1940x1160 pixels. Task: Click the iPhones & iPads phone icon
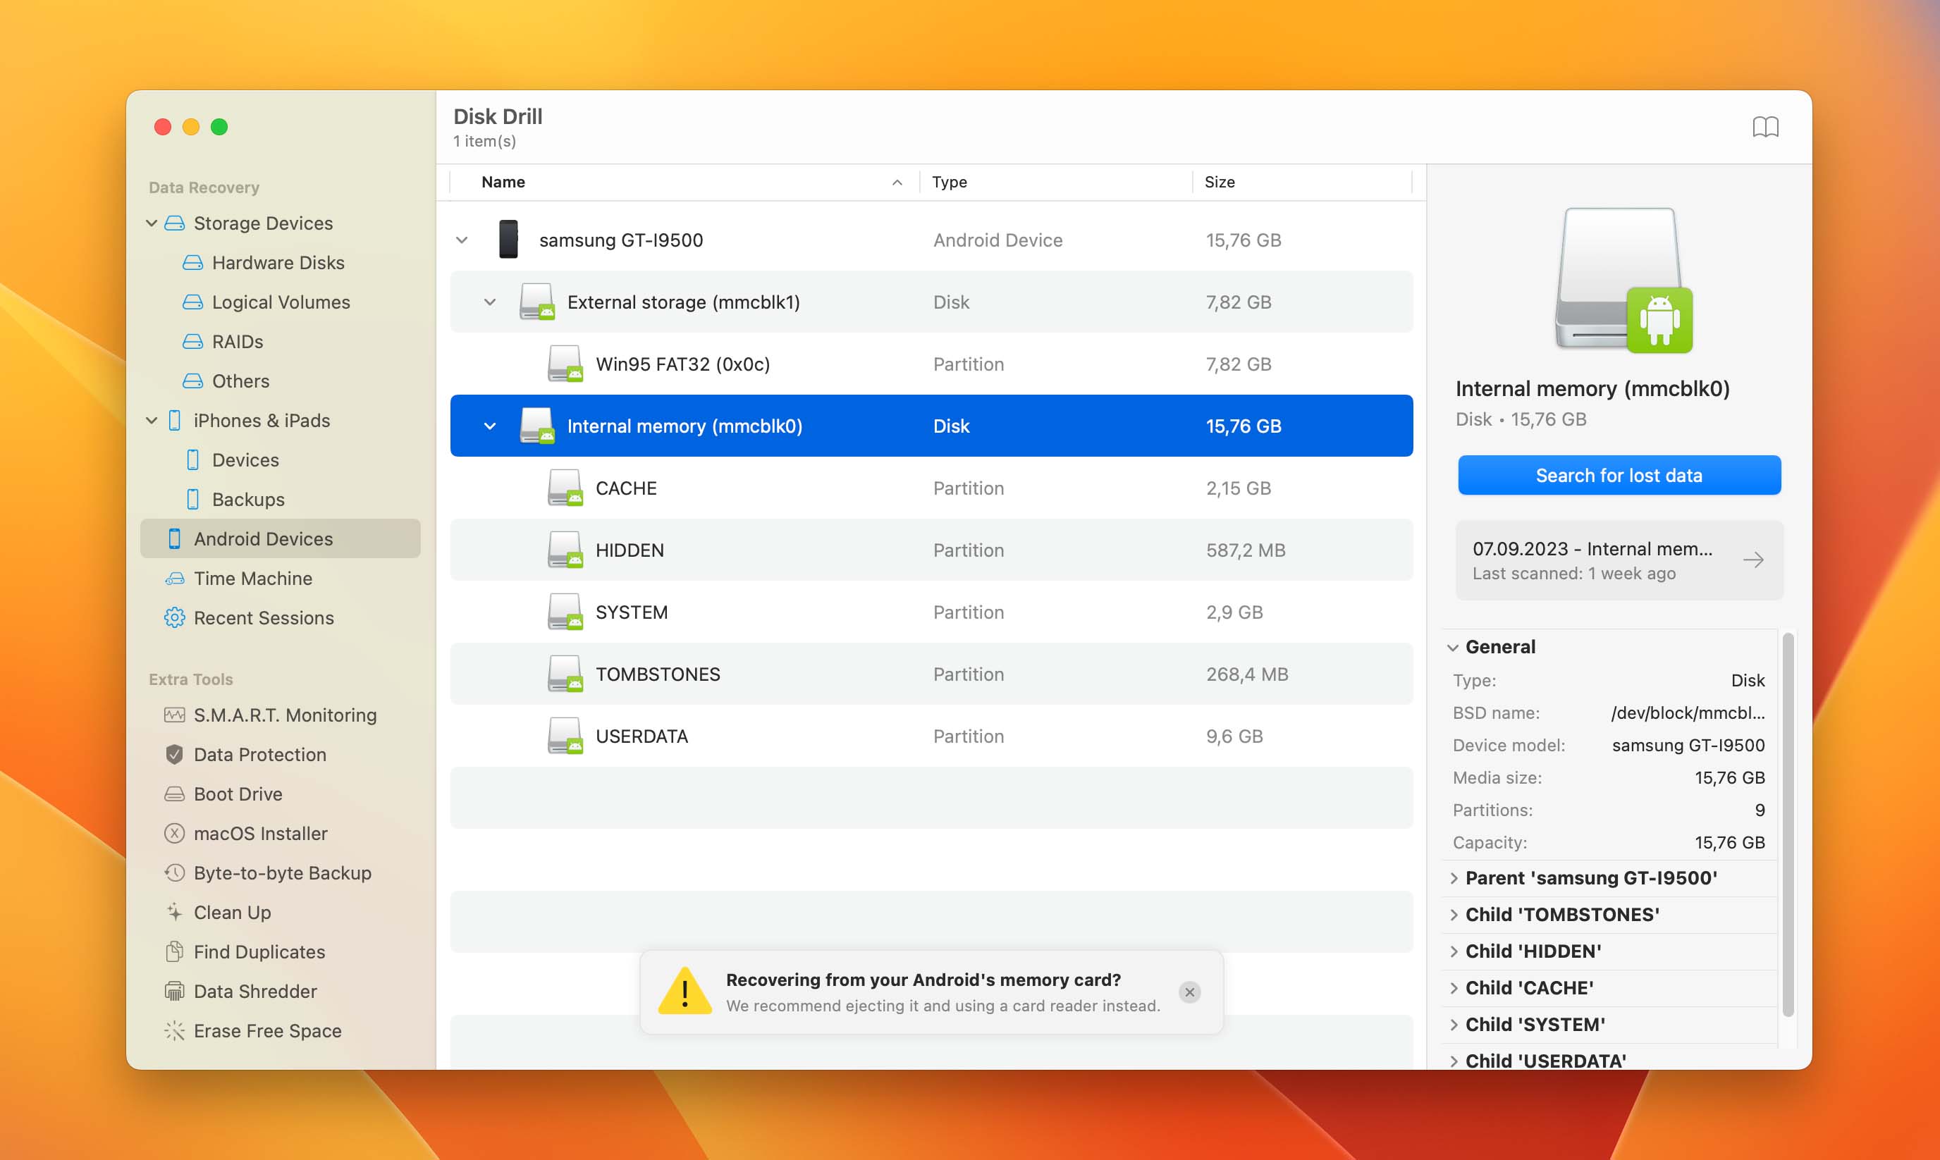coord(174,421)
